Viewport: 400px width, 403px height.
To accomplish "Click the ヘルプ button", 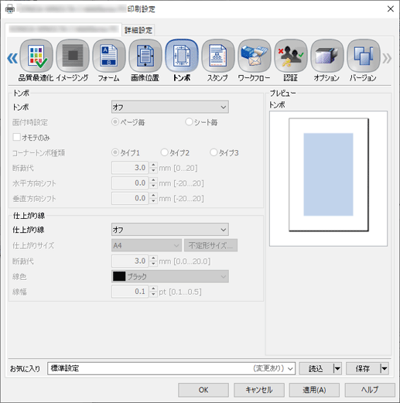I will point(370,390).
